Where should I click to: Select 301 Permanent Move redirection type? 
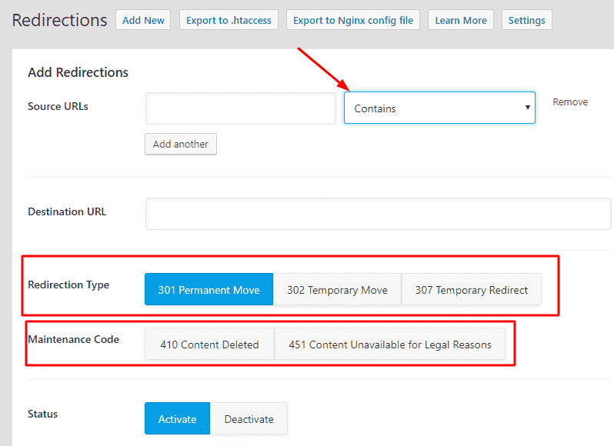(209, 289)
